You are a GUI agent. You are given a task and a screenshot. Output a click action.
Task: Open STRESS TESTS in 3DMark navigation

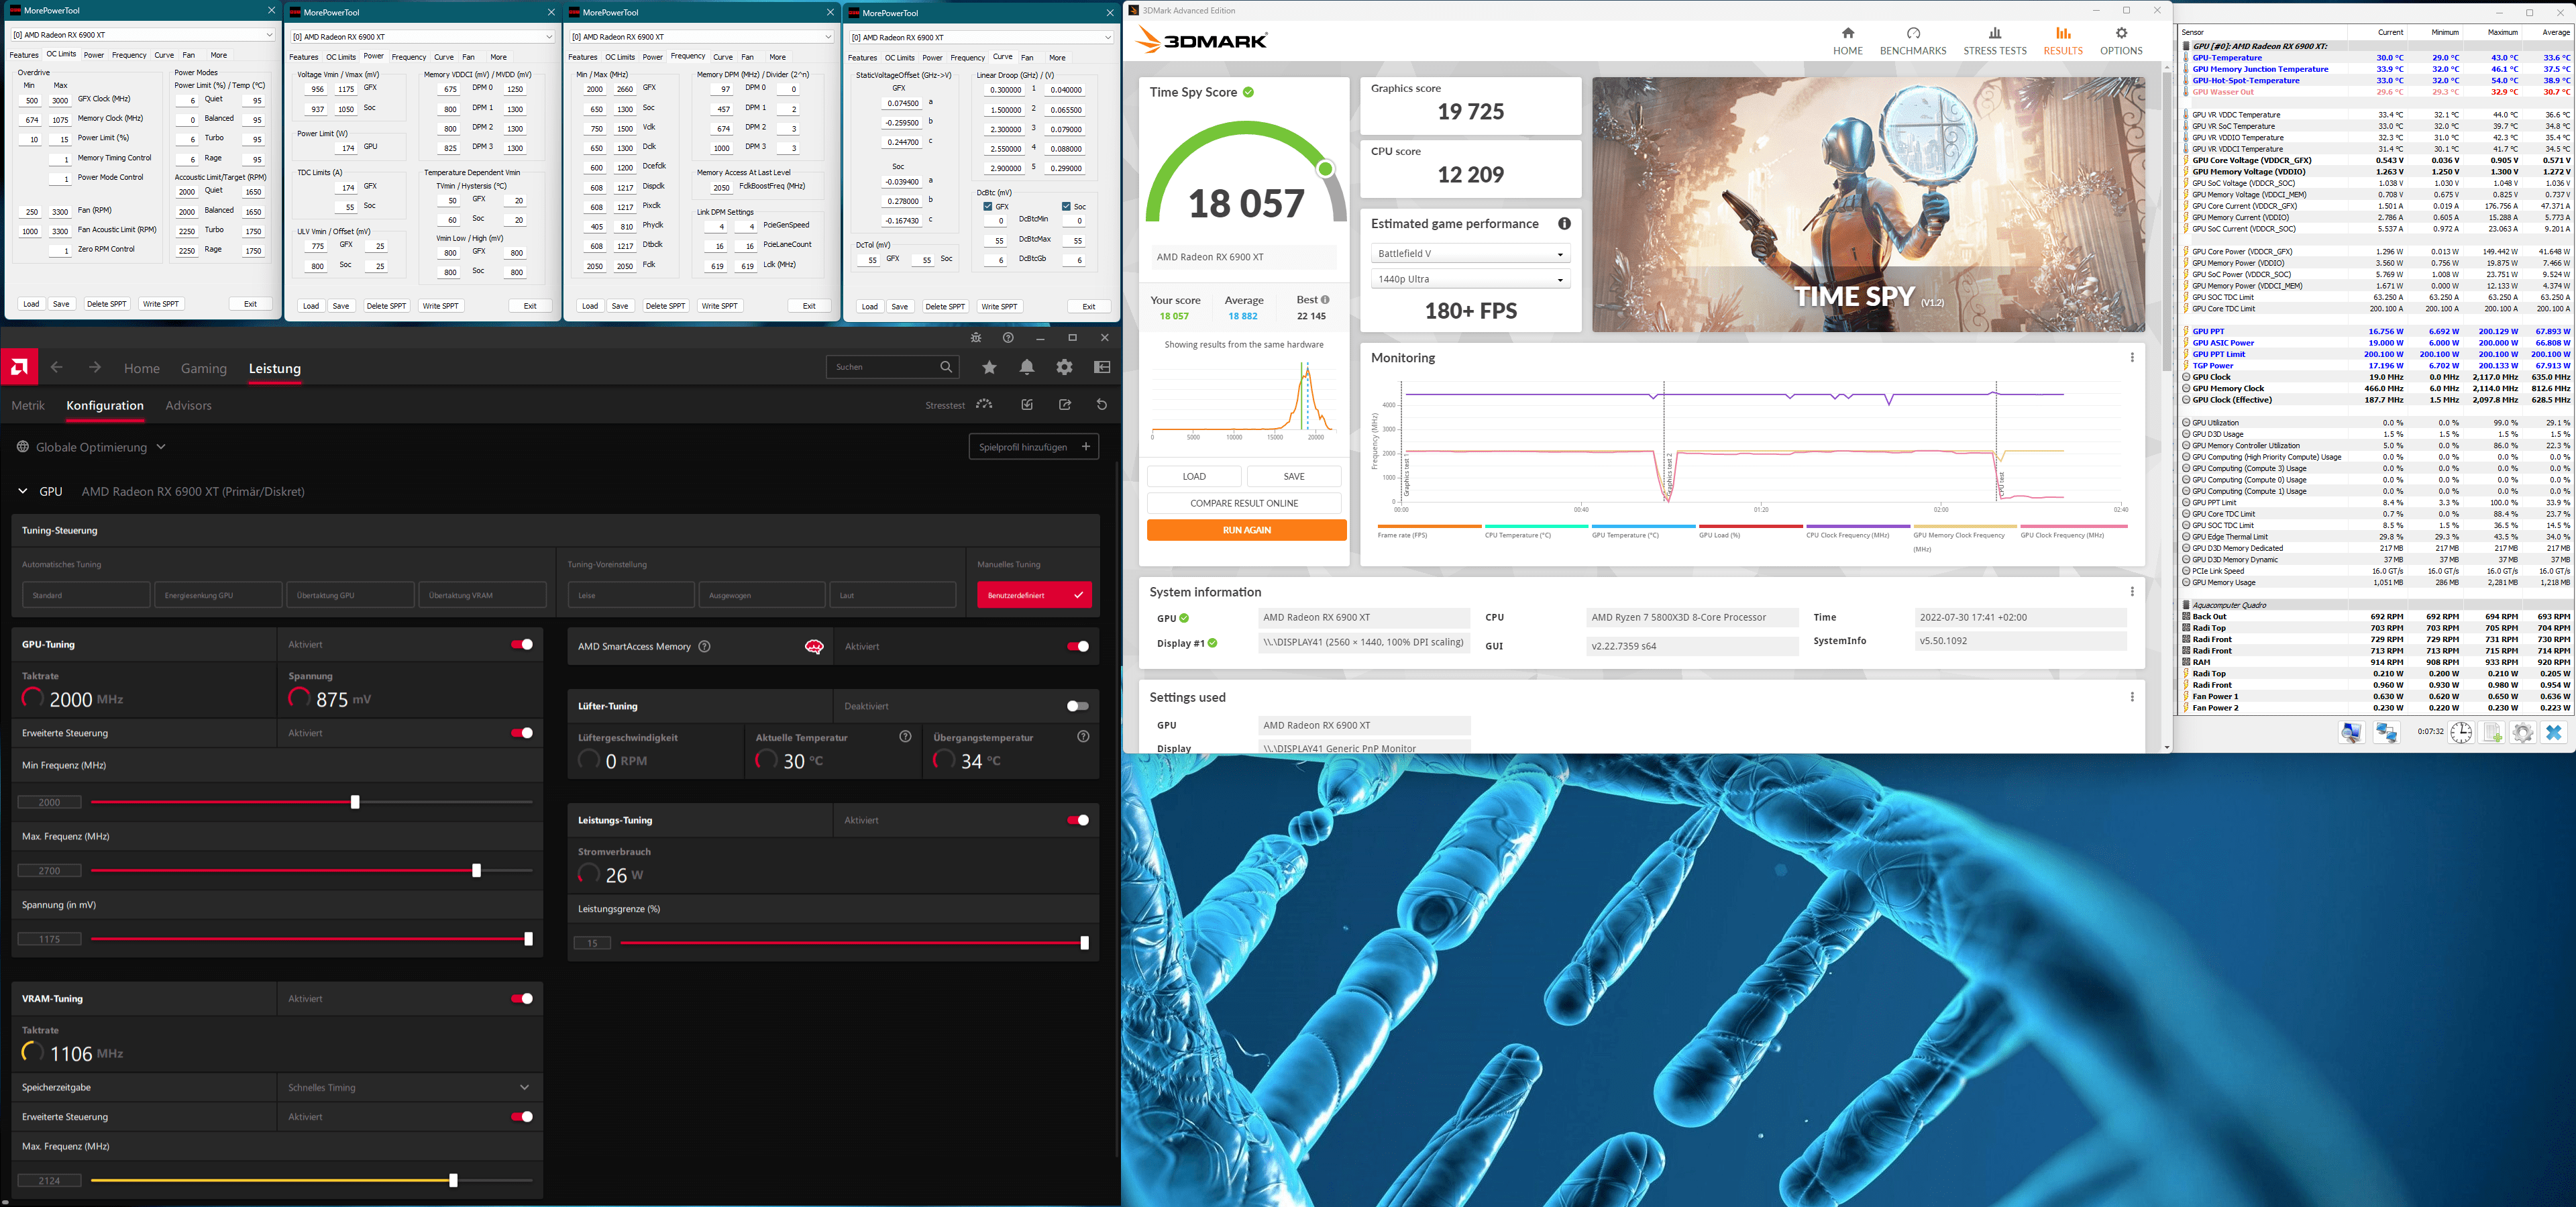coord(1995,41)
